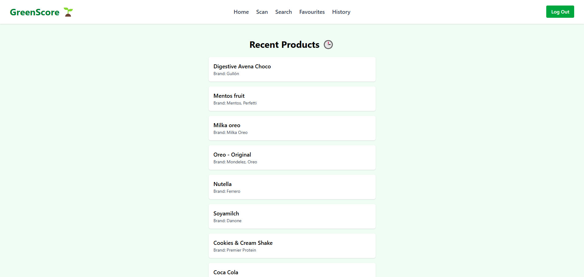
Task: Open the Milka oreo product card
Action: pyautogui.click(x=292, y=128)
